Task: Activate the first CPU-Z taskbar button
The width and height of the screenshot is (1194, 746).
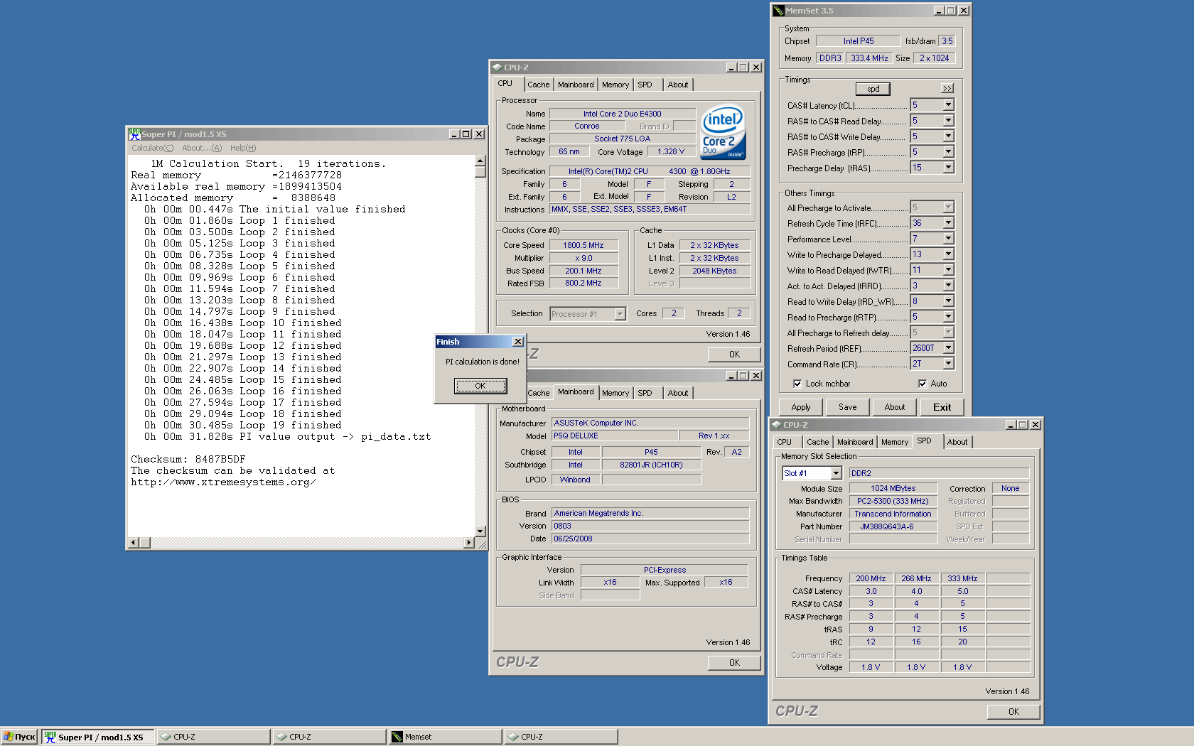Action: (213, 737)
